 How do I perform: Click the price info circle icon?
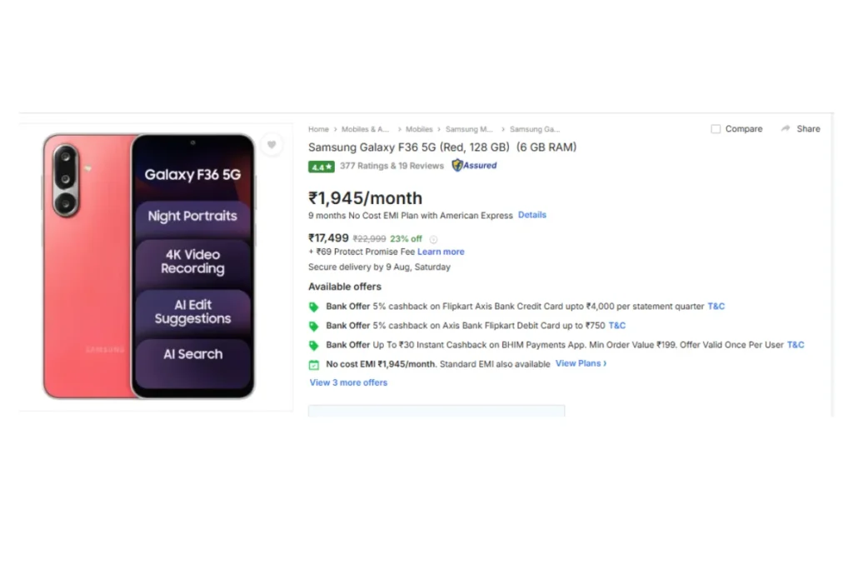pos(433,239)
